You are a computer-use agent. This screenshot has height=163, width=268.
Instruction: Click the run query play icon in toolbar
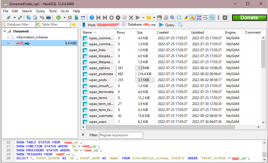pyautogui.click(x=138, y=18)
